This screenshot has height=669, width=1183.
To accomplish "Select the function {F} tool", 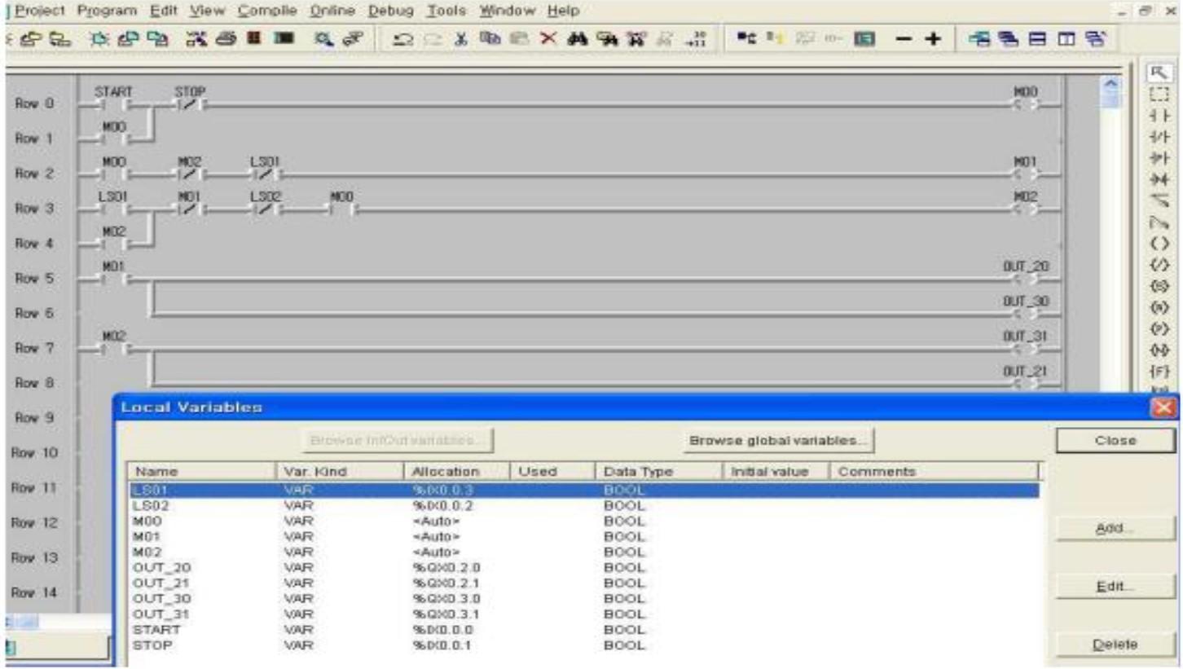I will (1159, 372).
